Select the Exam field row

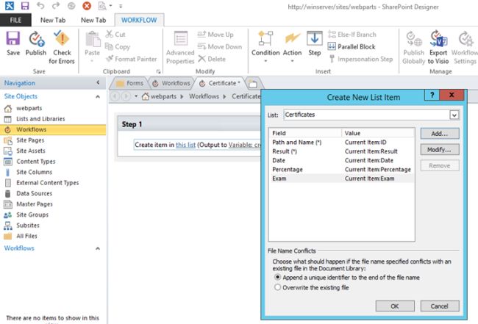pyautogui.click(x=341, y=179)
